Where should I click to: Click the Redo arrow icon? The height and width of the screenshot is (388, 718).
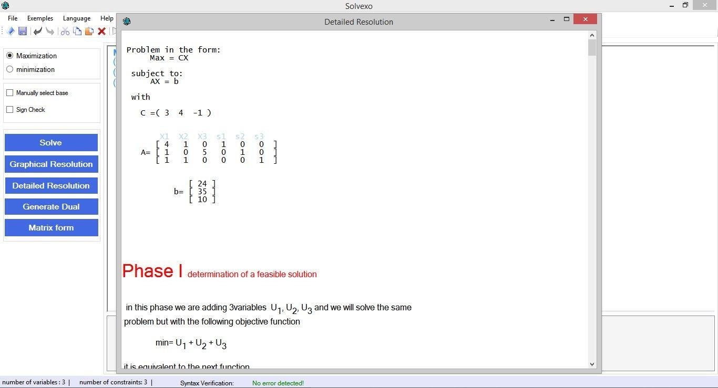point(49,32)
